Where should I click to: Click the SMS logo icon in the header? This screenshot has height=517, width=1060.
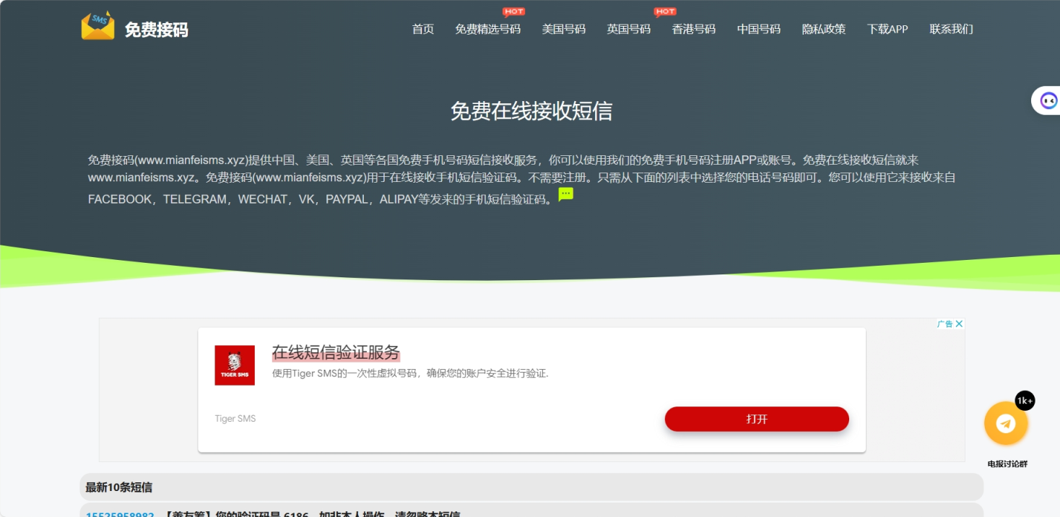click(x=97, y=26)
